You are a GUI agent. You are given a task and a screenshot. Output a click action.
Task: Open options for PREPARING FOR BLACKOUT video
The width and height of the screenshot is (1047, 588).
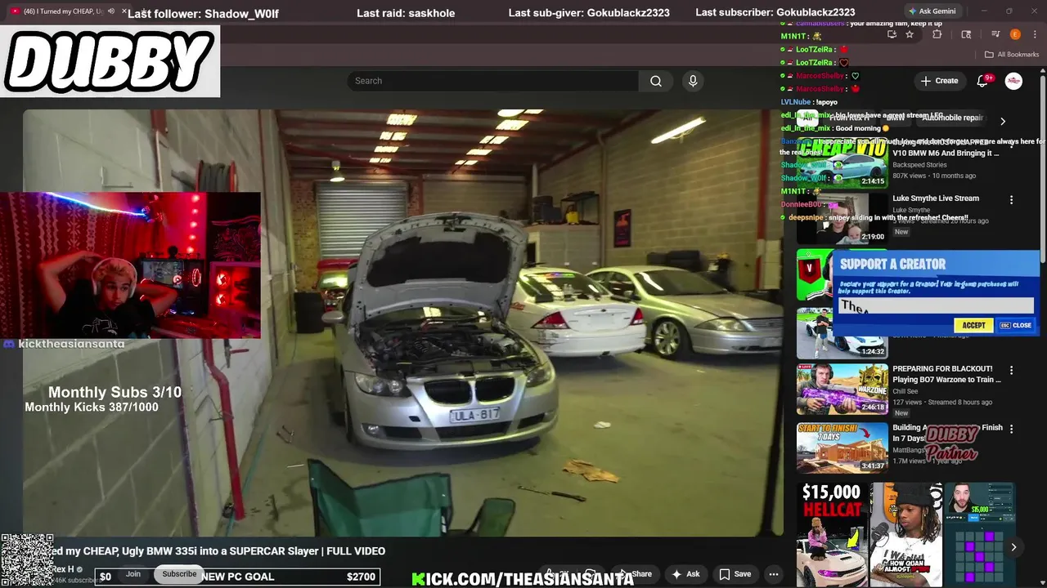[1011, 370]
